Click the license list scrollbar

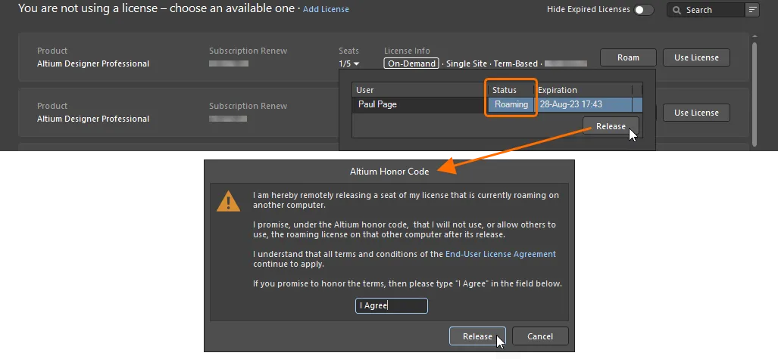tap(755, 94)
